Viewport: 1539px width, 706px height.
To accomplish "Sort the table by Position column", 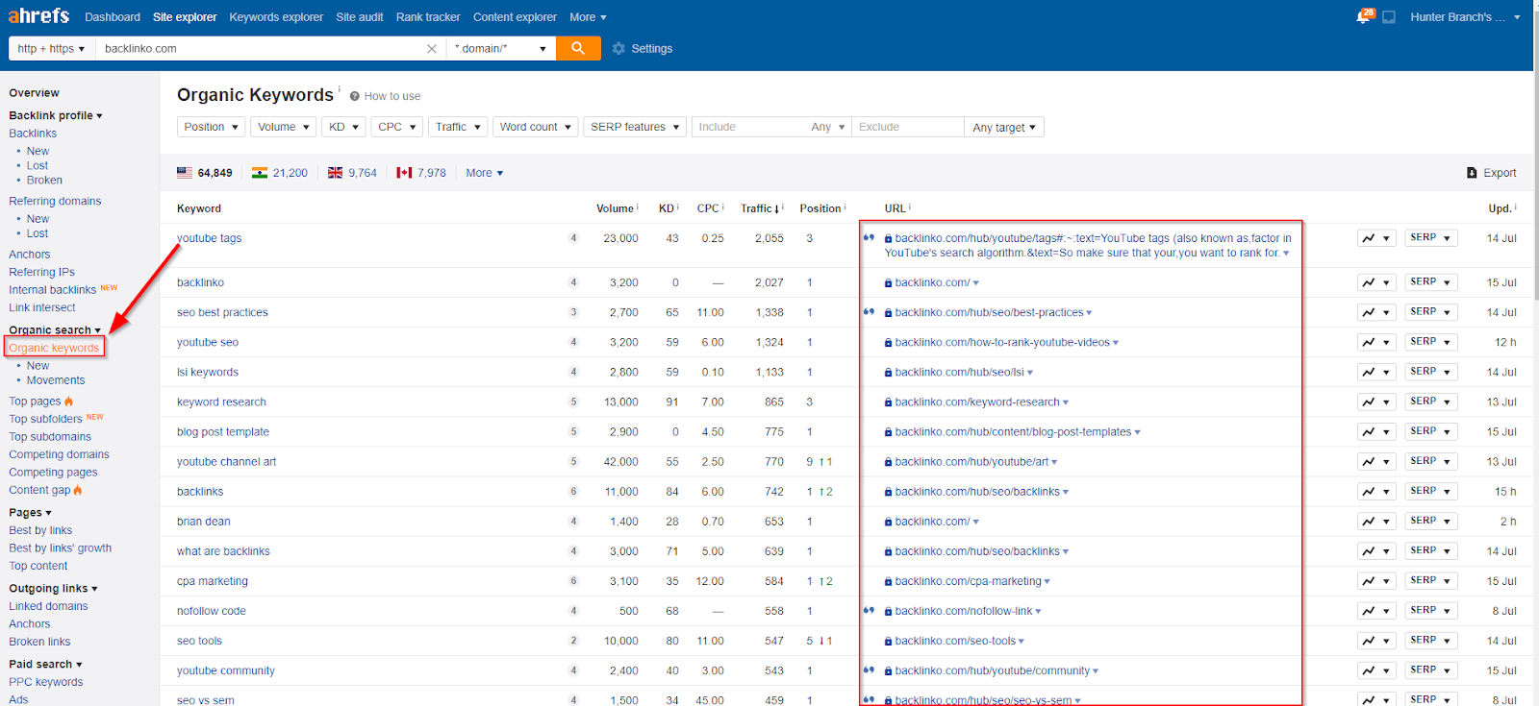I will pos(821,208).
